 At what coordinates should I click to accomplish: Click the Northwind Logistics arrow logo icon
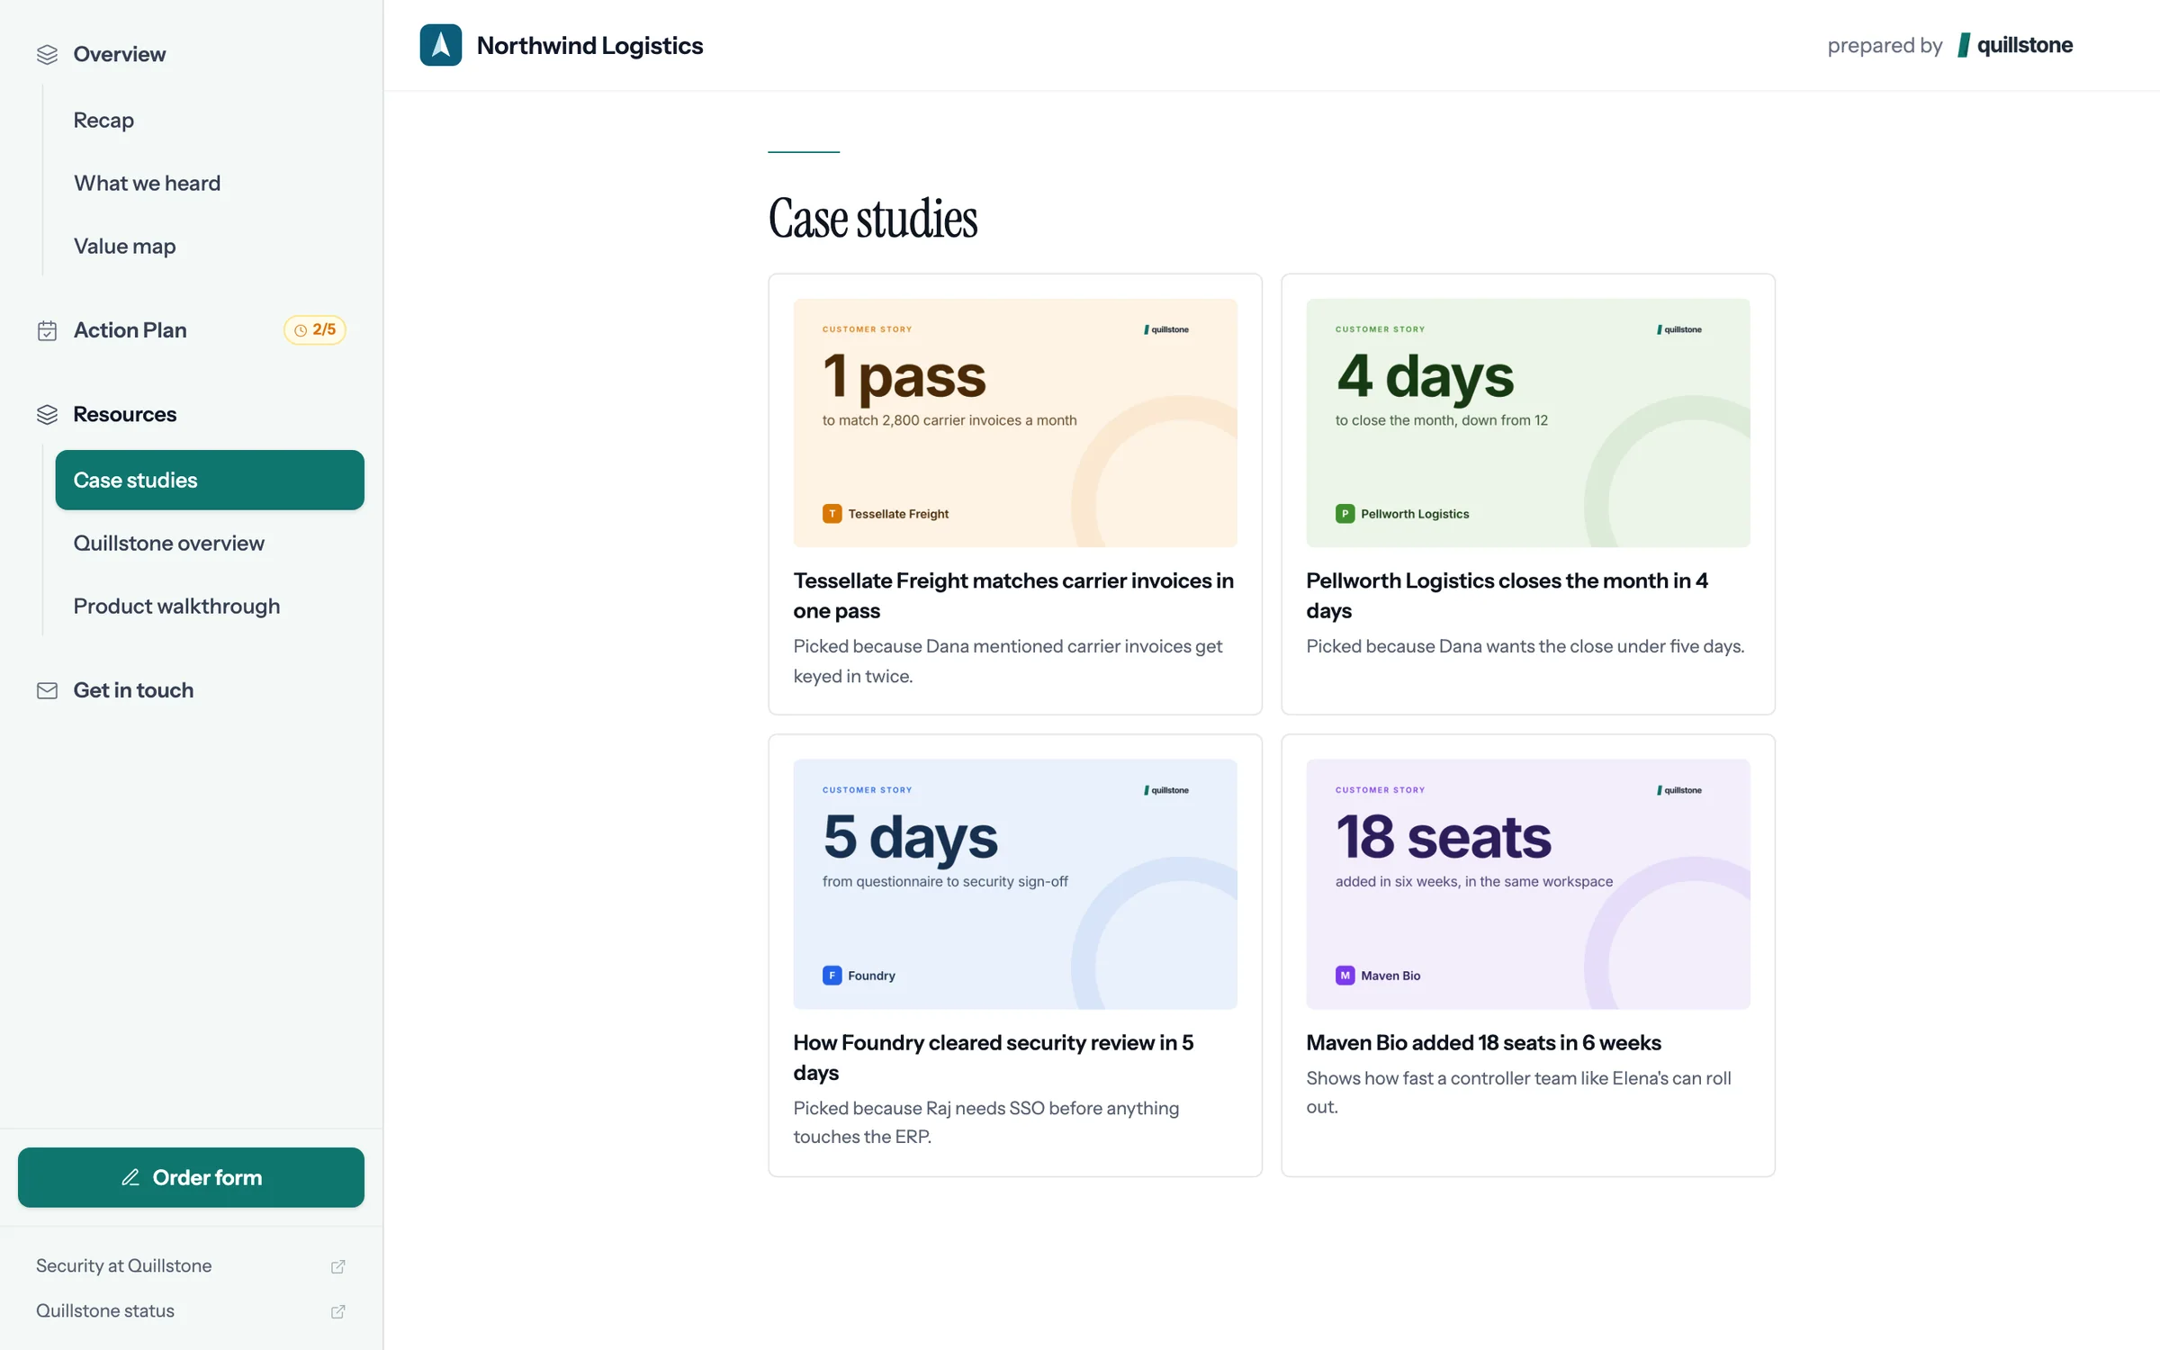tap(440, 45)
